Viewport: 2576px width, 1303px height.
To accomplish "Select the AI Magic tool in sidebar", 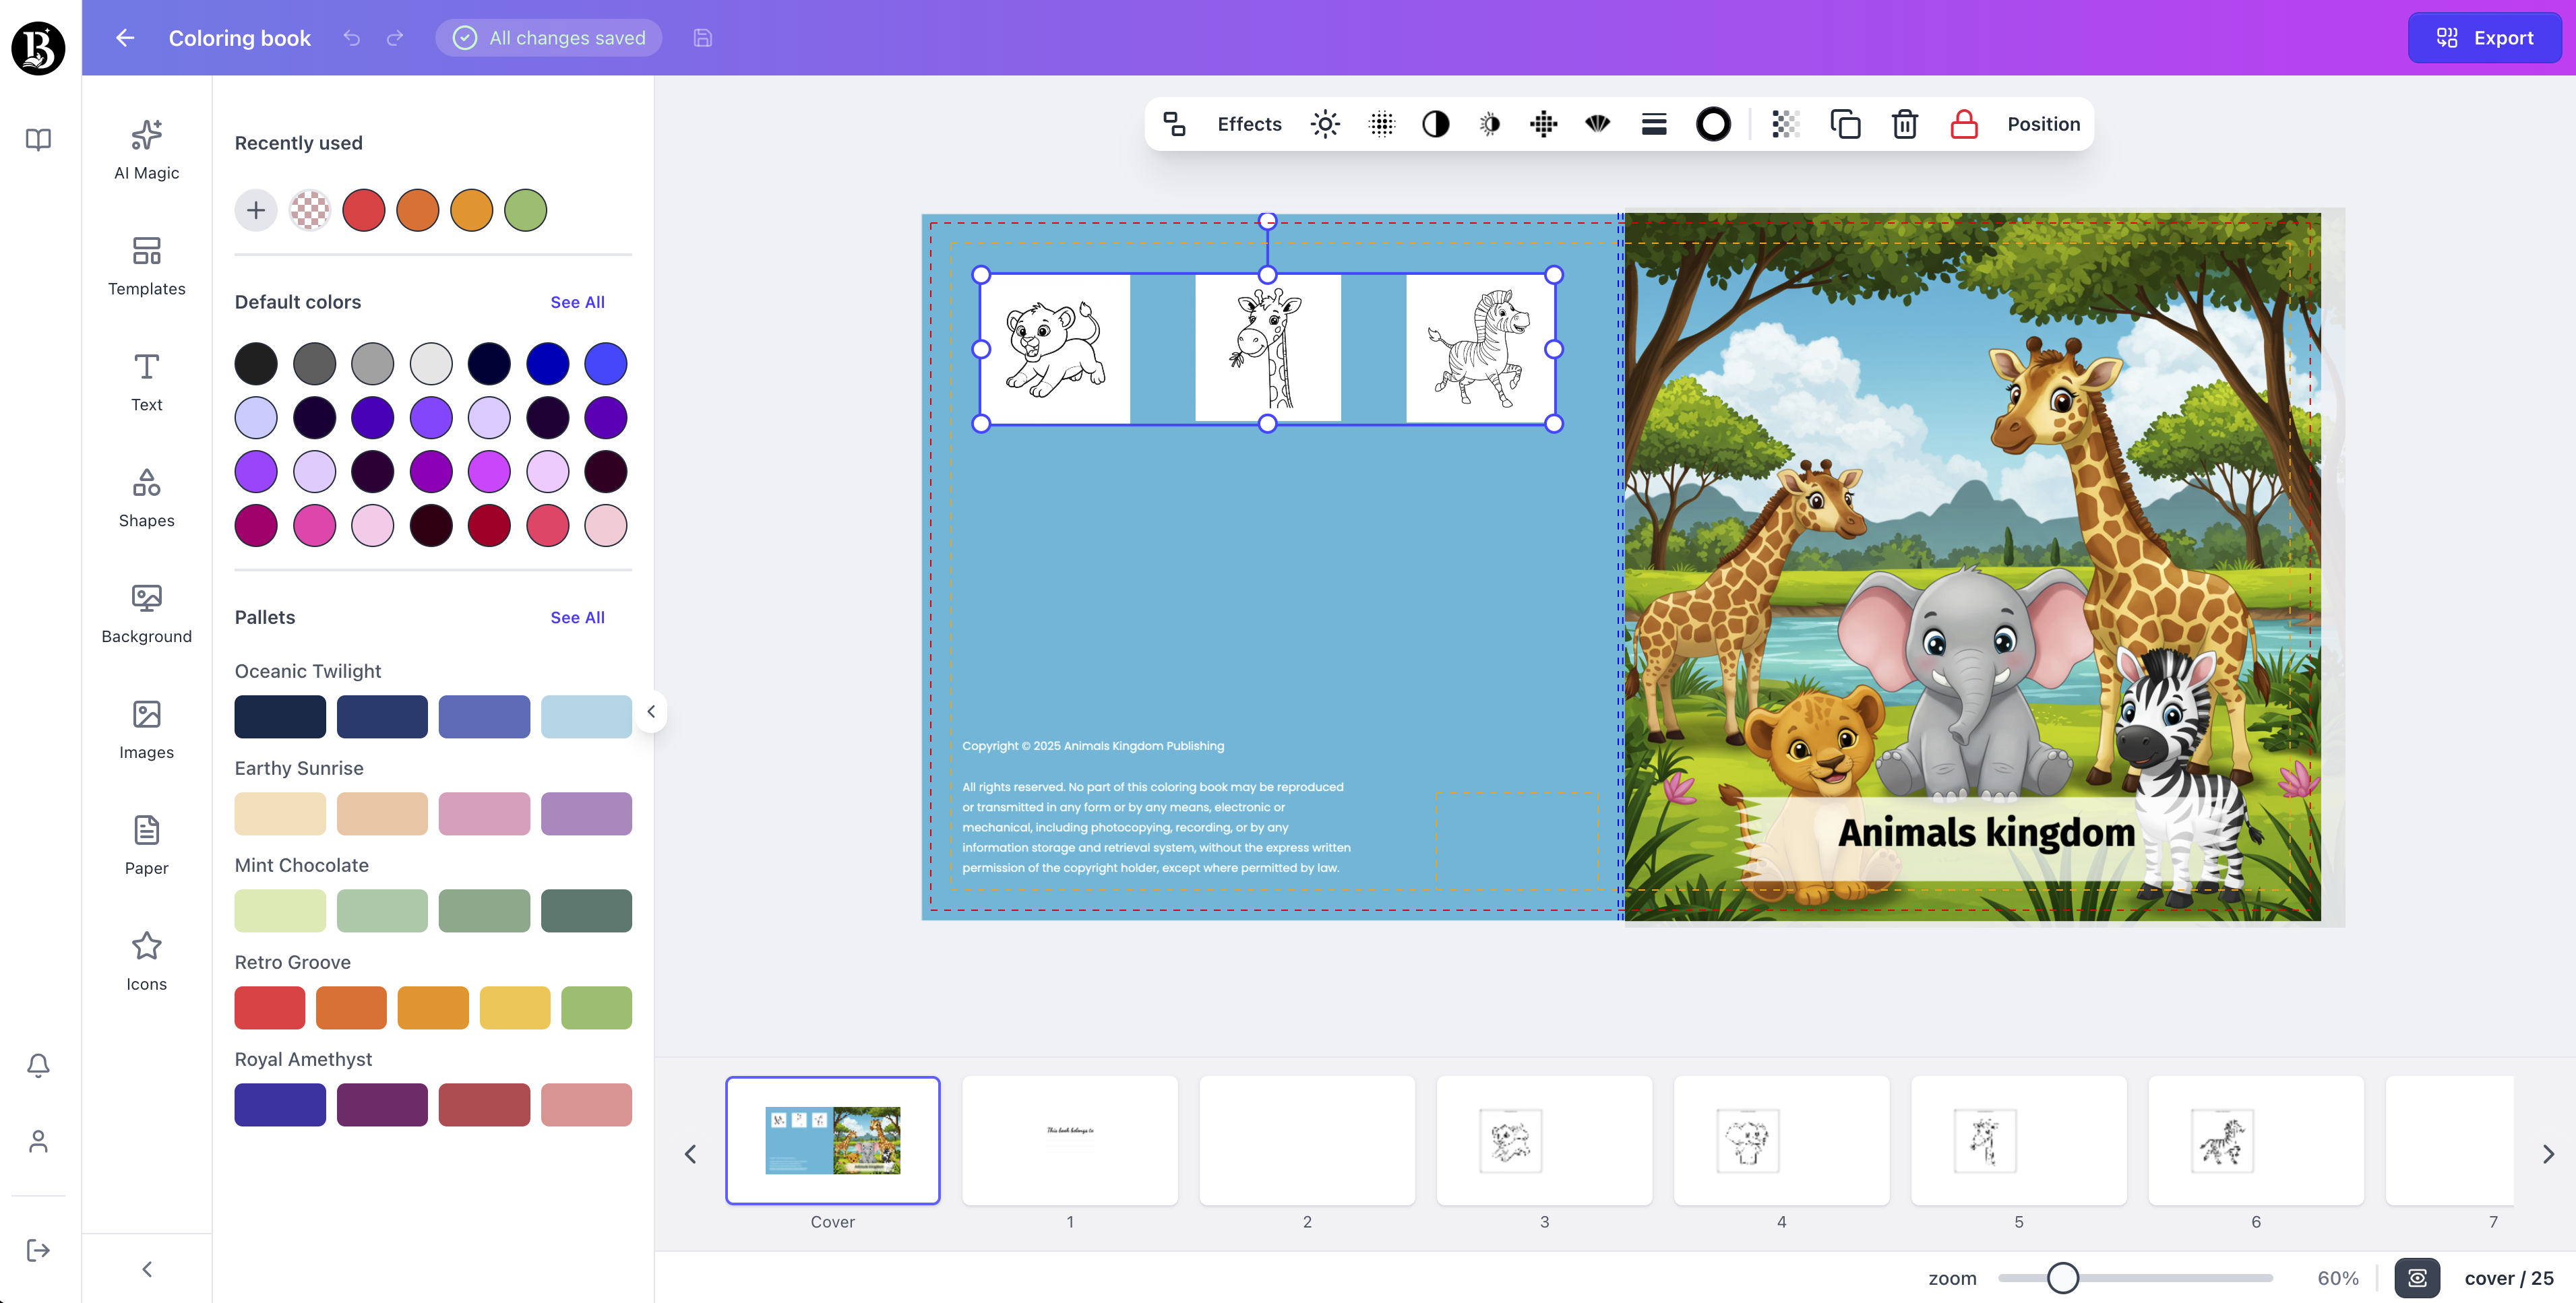I will (146, 150).
